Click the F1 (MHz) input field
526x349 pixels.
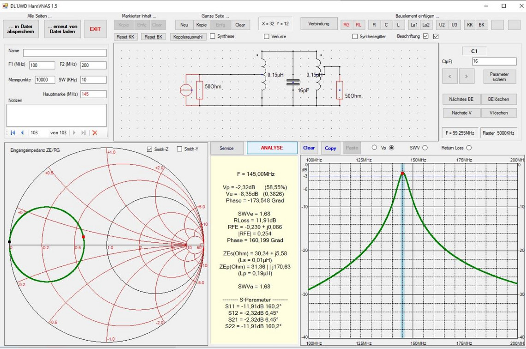coord(42,66)
